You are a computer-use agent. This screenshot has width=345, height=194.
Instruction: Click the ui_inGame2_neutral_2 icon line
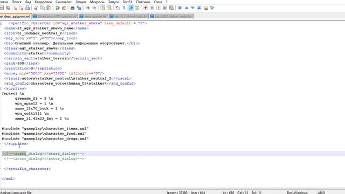[x=41, y=33]
